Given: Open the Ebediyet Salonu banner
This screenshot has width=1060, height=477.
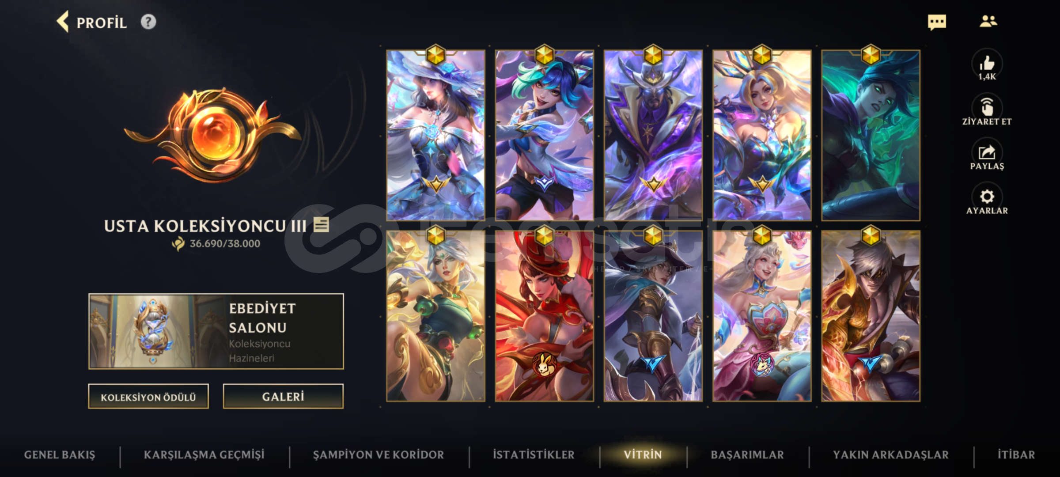Looking at the screenshot, I should [216, 331].
